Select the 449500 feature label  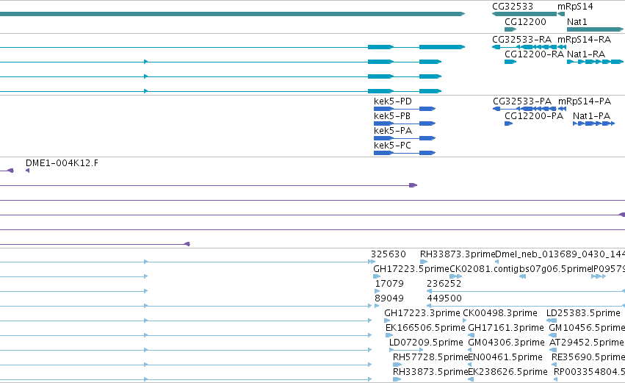[x=444, y=298]
